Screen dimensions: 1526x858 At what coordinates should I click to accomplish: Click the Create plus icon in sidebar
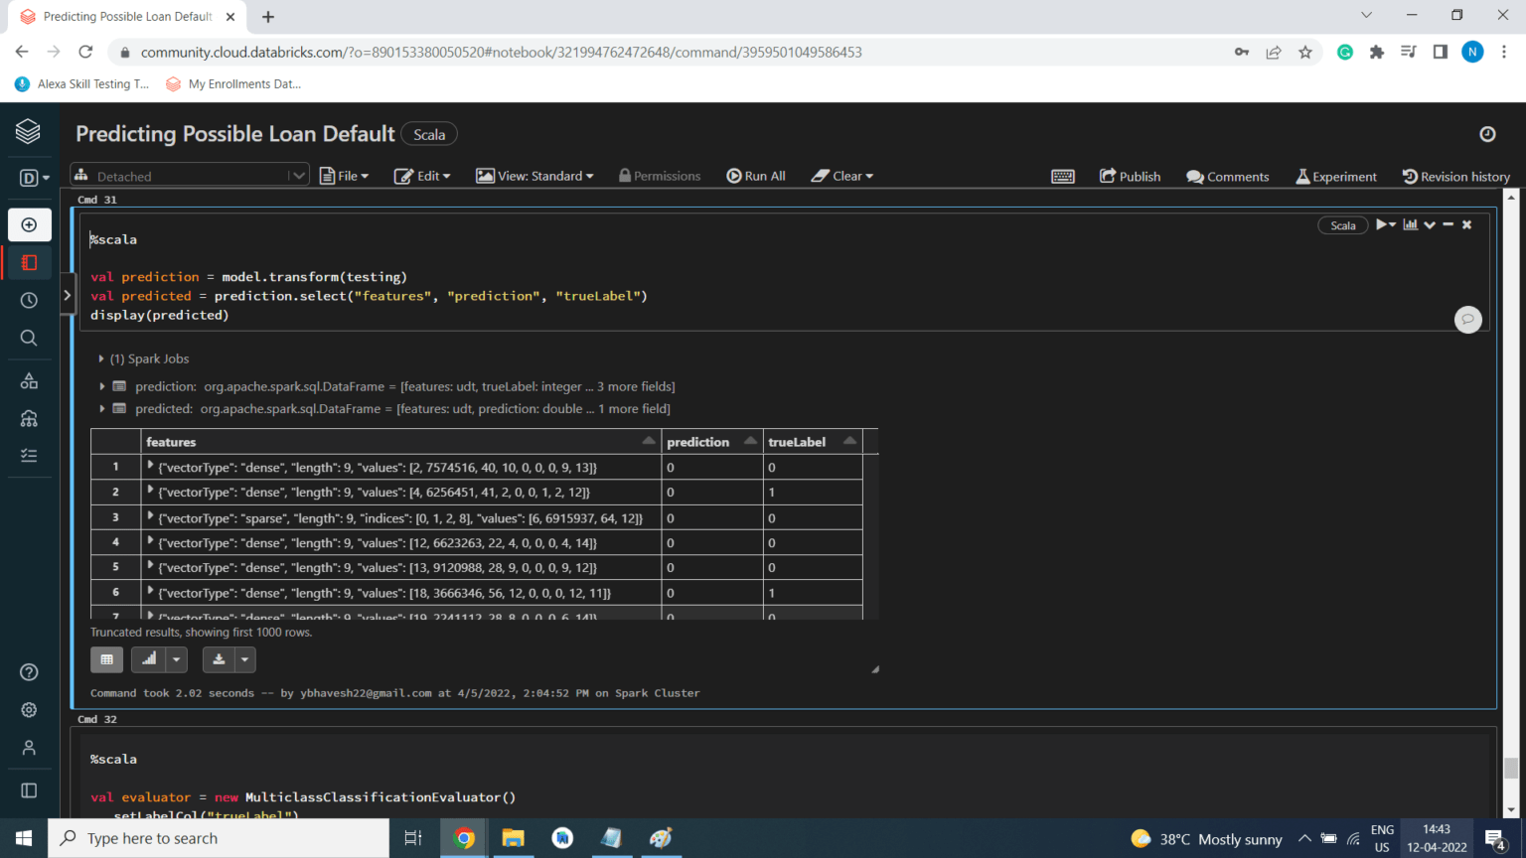pyautogui.click(x=29, y=225)
